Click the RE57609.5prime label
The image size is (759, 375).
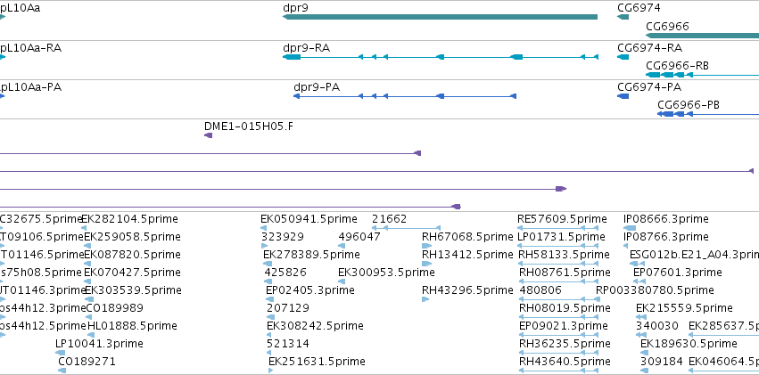(562, 219)
